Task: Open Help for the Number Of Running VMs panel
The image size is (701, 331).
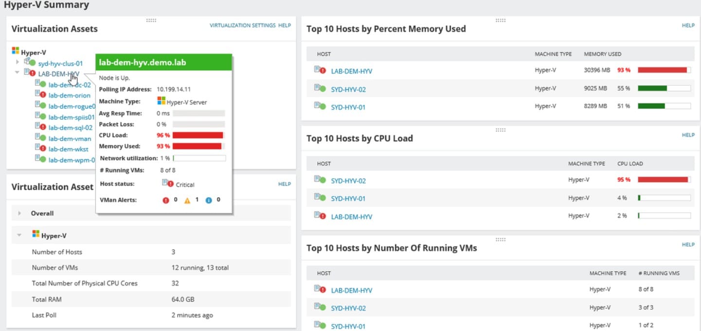Action: tap(688, 245)
